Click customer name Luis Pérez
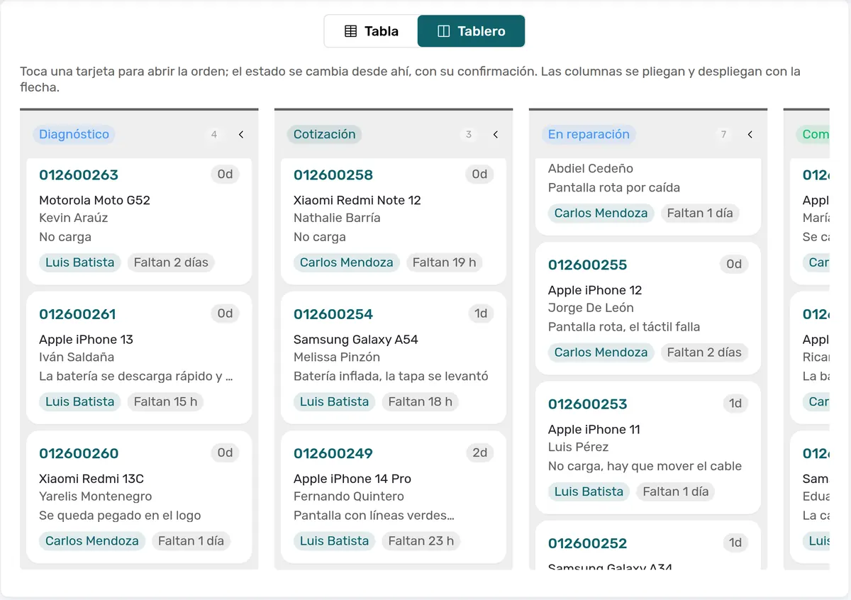 click(x=579, y=447)
